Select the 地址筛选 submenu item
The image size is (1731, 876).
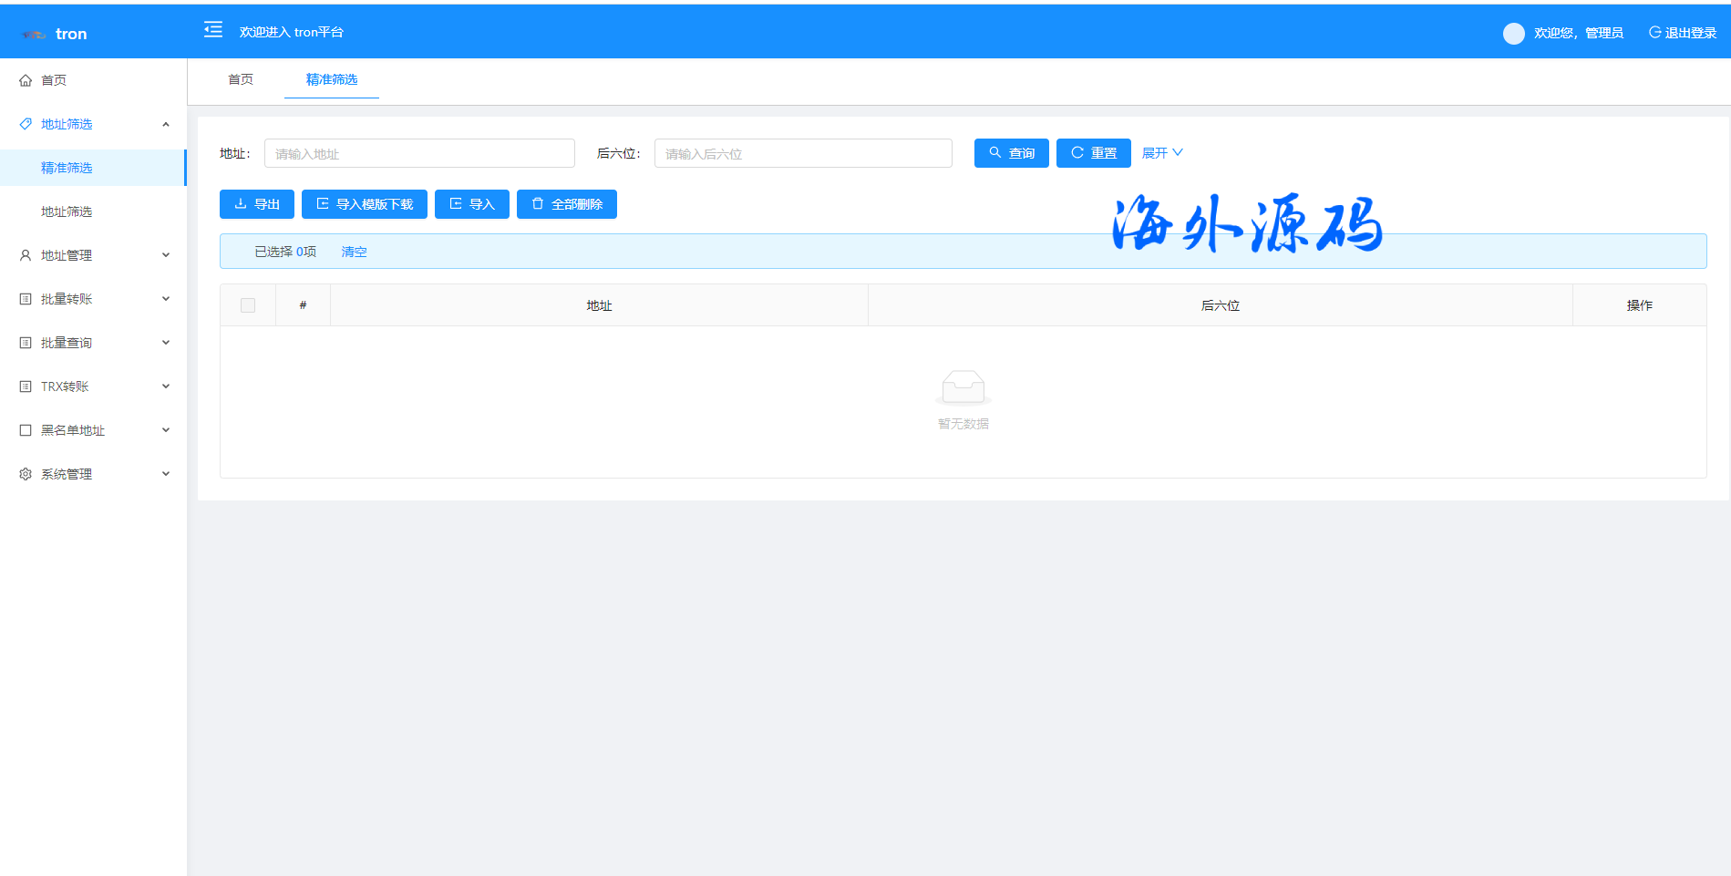[67, 211]
